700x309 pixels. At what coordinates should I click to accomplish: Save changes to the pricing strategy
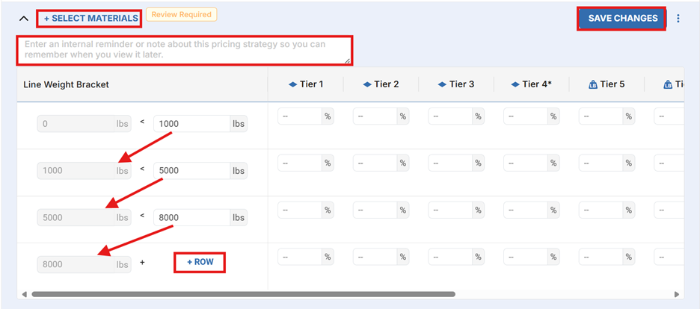(622, 18)
